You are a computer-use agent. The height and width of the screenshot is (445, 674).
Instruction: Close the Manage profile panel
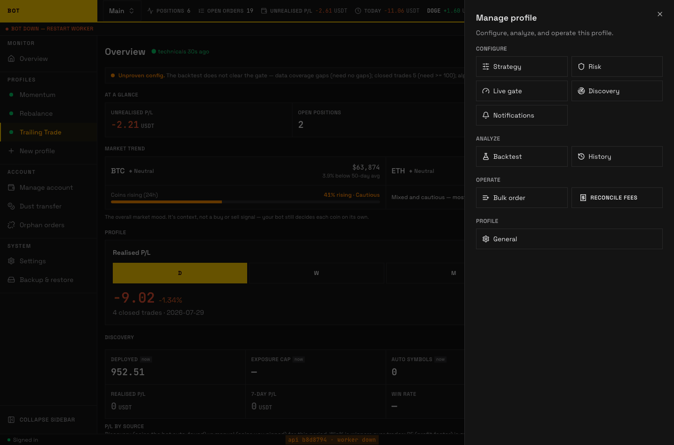pos(660,14)
